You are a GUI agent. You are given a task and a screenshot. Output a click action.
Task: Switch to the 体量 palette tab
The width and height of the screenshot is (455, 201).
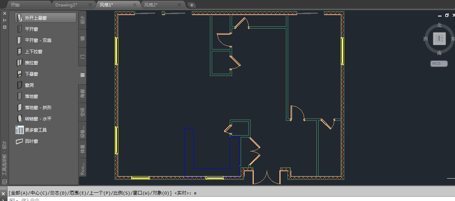83,149
